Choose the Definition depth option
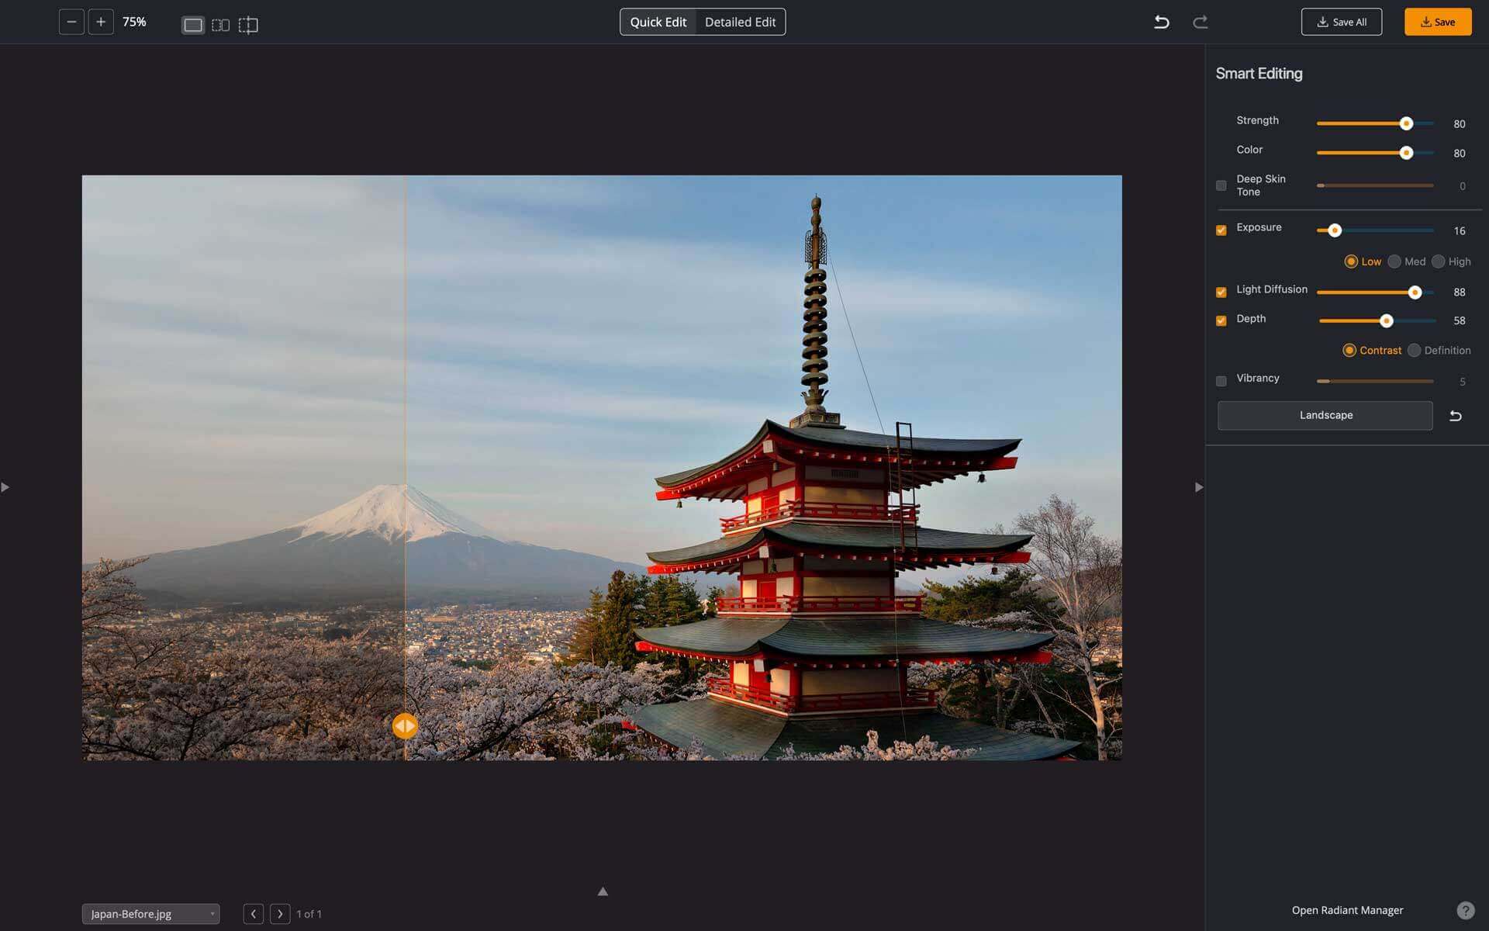This screenshot has width=1489, height=931. click(x=1414, y=350)
